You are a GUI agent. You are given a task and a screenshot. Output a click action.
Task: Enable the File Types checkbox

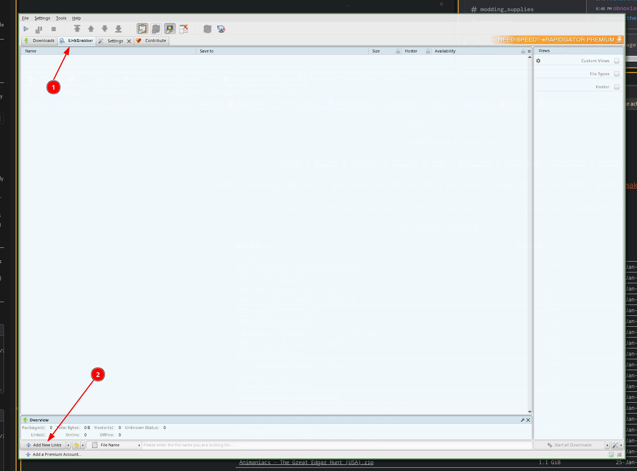tap(617, 74)
